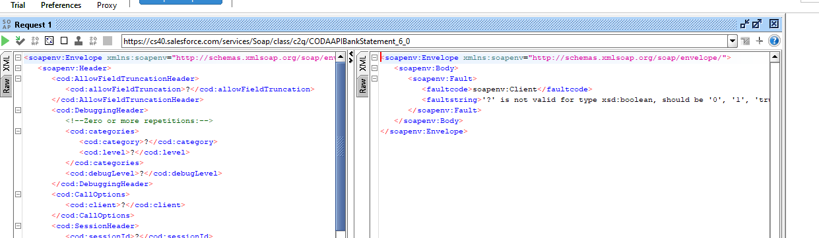The image size is (819, 238).
Task: Click the greyed SOAP icon beside clone
Action: 93,41
